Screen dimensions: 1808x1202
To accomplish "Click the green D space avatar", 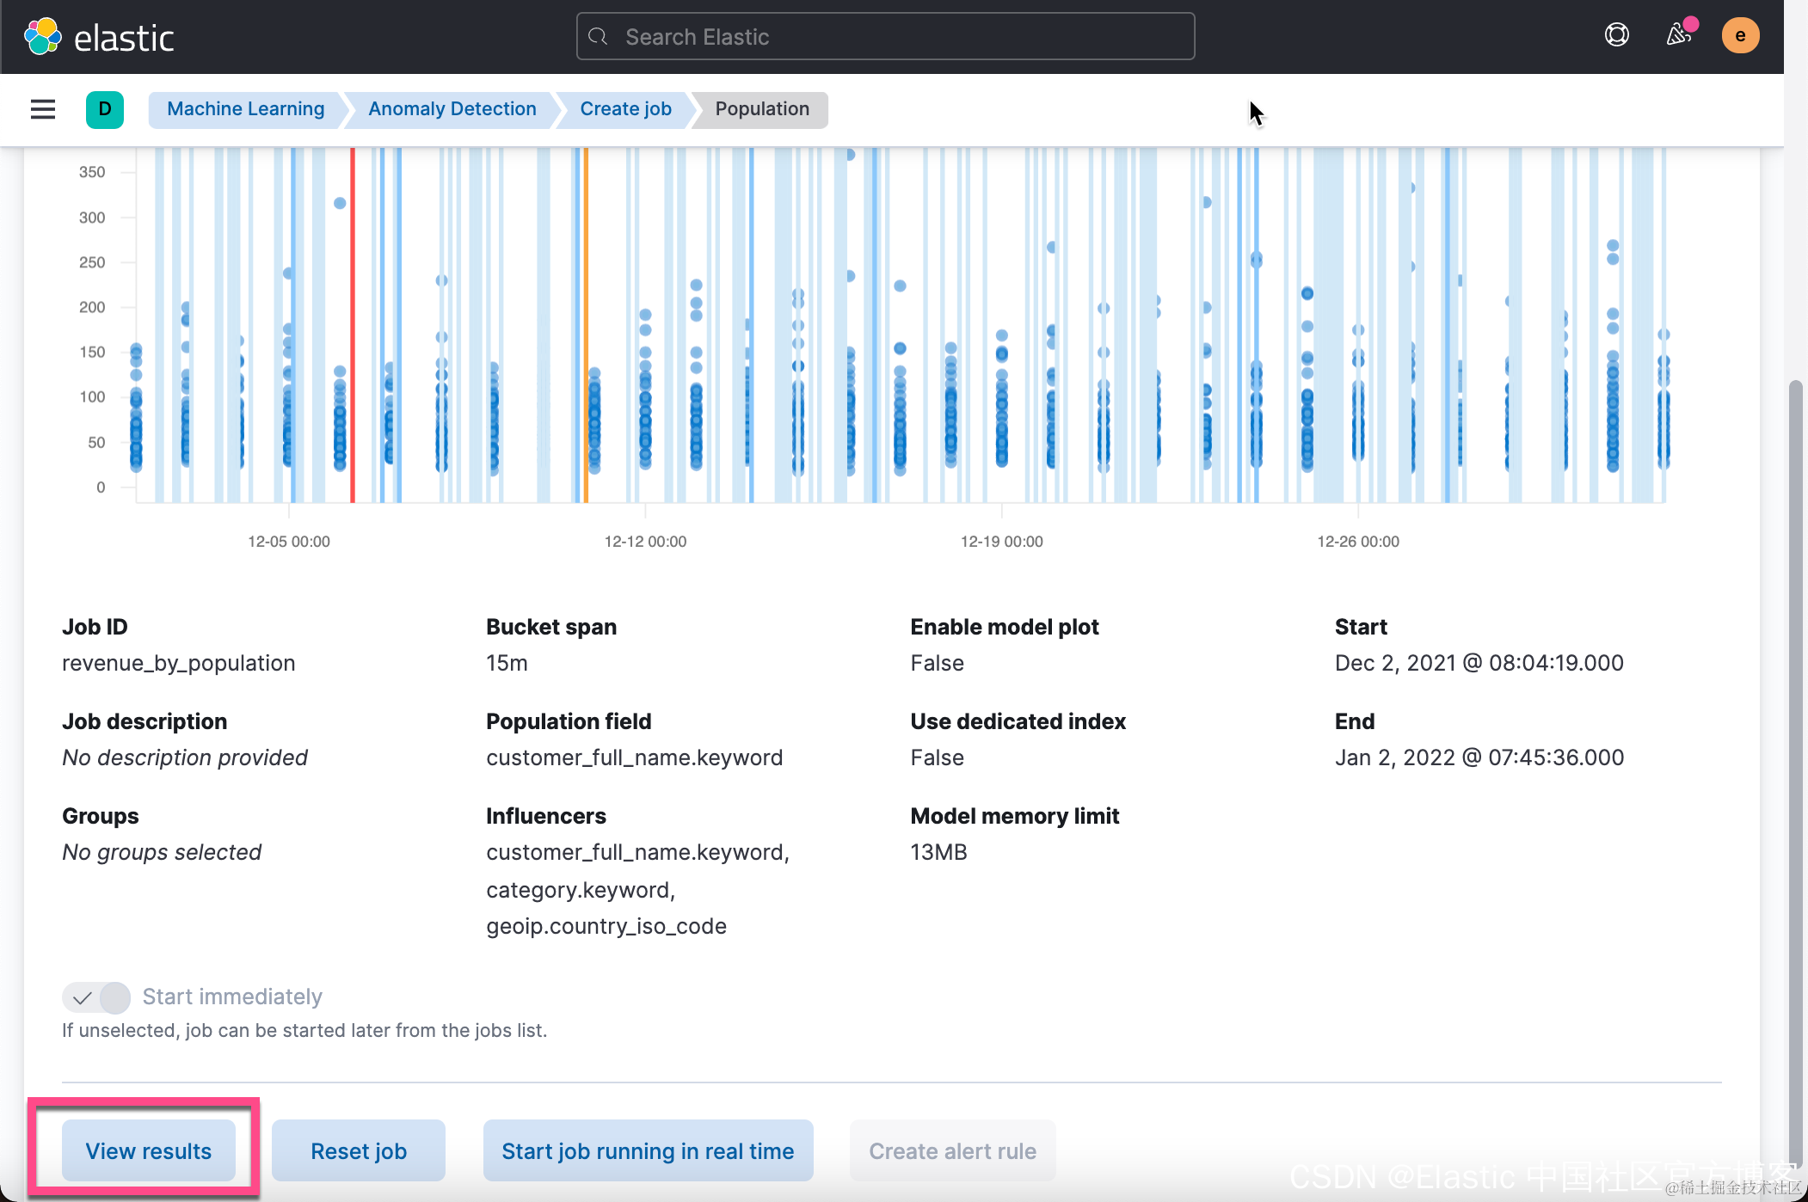I will (105, 109).
